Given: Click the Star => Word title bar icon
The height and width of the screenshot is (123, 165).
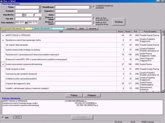Looking at the screenshot, I should click(2, 2).
